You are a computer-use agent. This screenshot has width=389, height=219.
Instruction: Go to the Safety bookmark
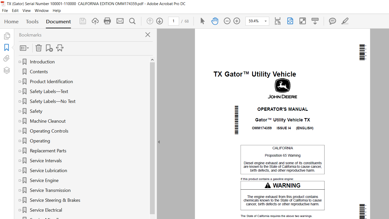pos(36,111)
